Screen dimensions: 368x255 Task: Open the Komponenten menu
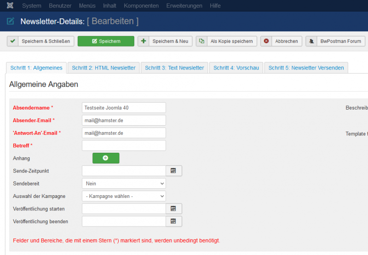pyautogui.click(x=141, y=6)
